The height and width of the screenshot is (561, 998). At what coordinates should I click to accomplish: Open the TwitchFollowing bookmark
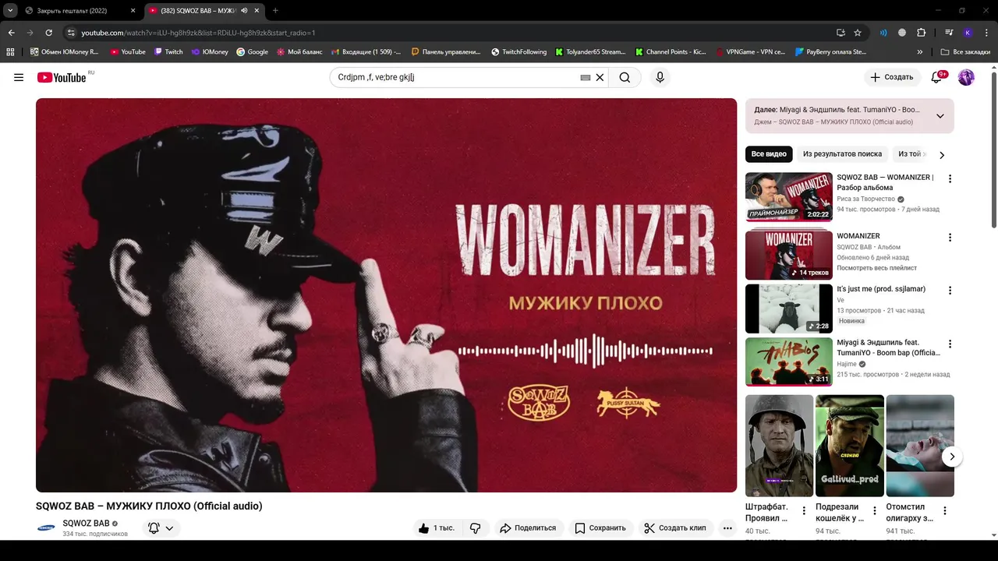pos(519,51)
